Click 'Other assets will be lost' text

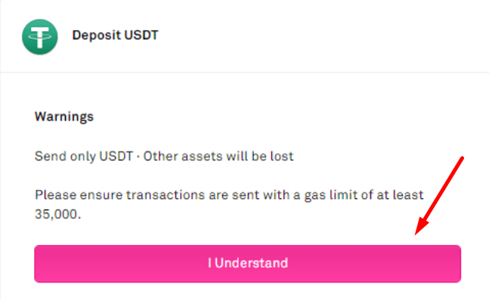pyautogui.click(x=218, y=156)
